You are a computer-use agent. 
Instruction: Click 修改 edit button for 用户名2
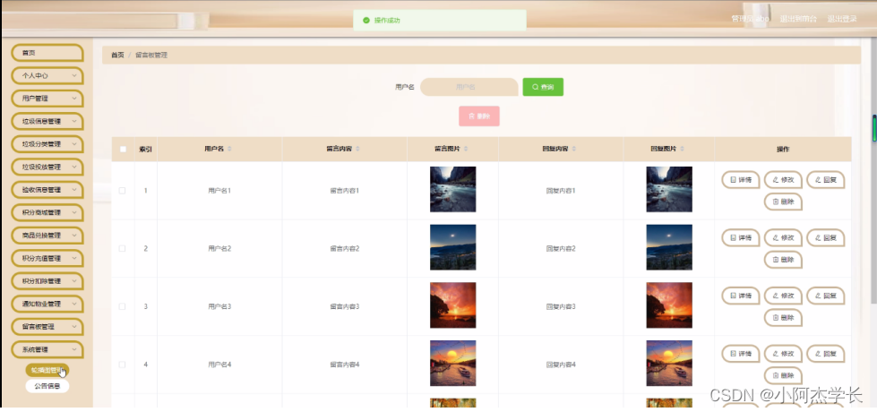(783, 237)
